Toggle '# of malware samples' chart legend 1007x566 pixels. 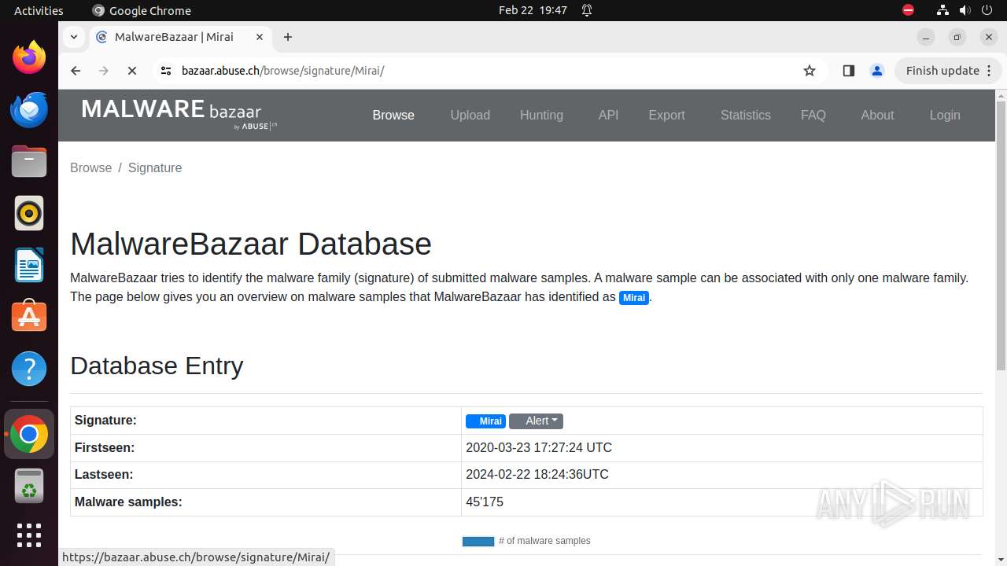(x=526, y=541)
